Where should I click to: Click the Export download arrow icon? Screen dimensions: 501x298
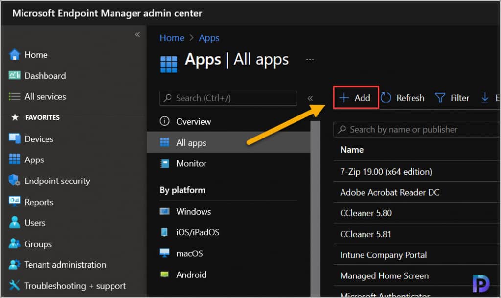485,98
